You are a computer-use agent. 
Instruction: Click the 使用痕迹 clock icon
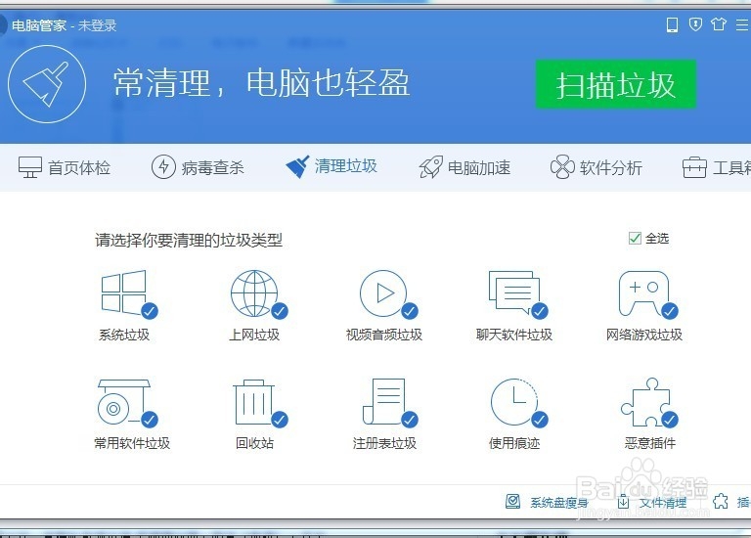514,402
